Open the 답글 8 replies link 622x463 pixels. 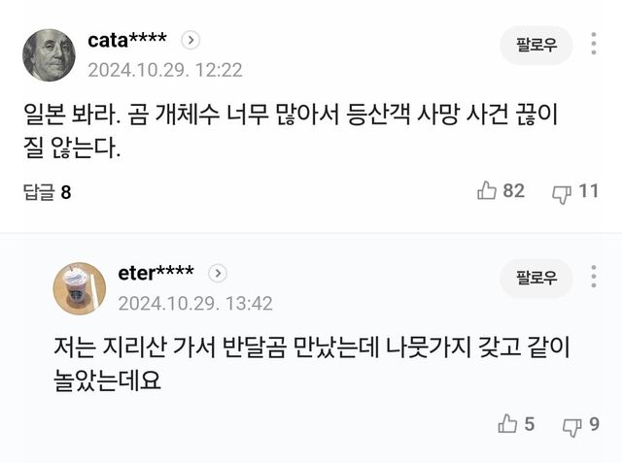tap(47, 192)
